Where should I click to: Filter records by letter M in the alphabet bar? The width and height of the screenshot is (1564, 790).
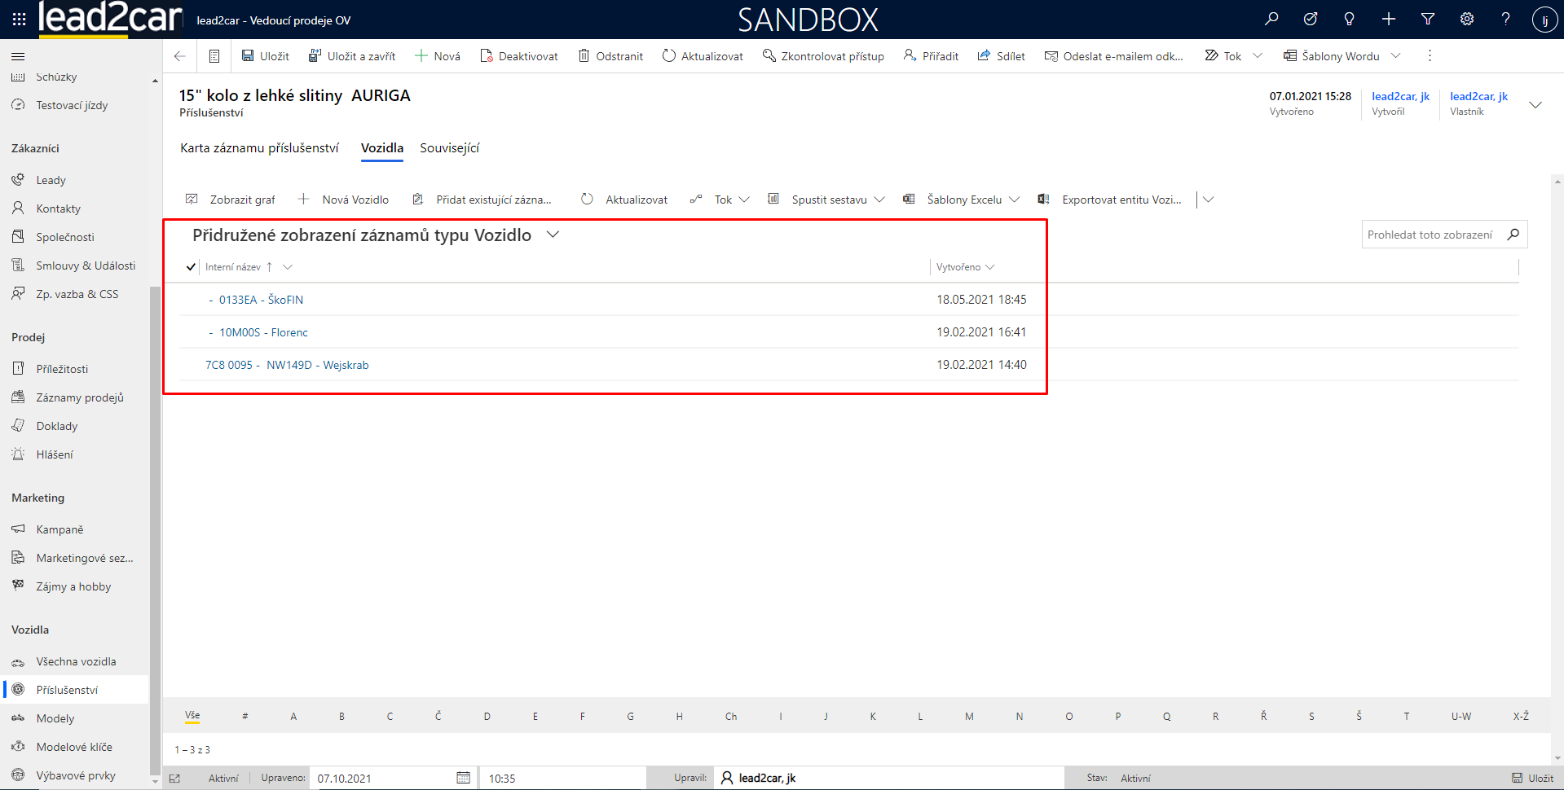click(x=969, y=717)
